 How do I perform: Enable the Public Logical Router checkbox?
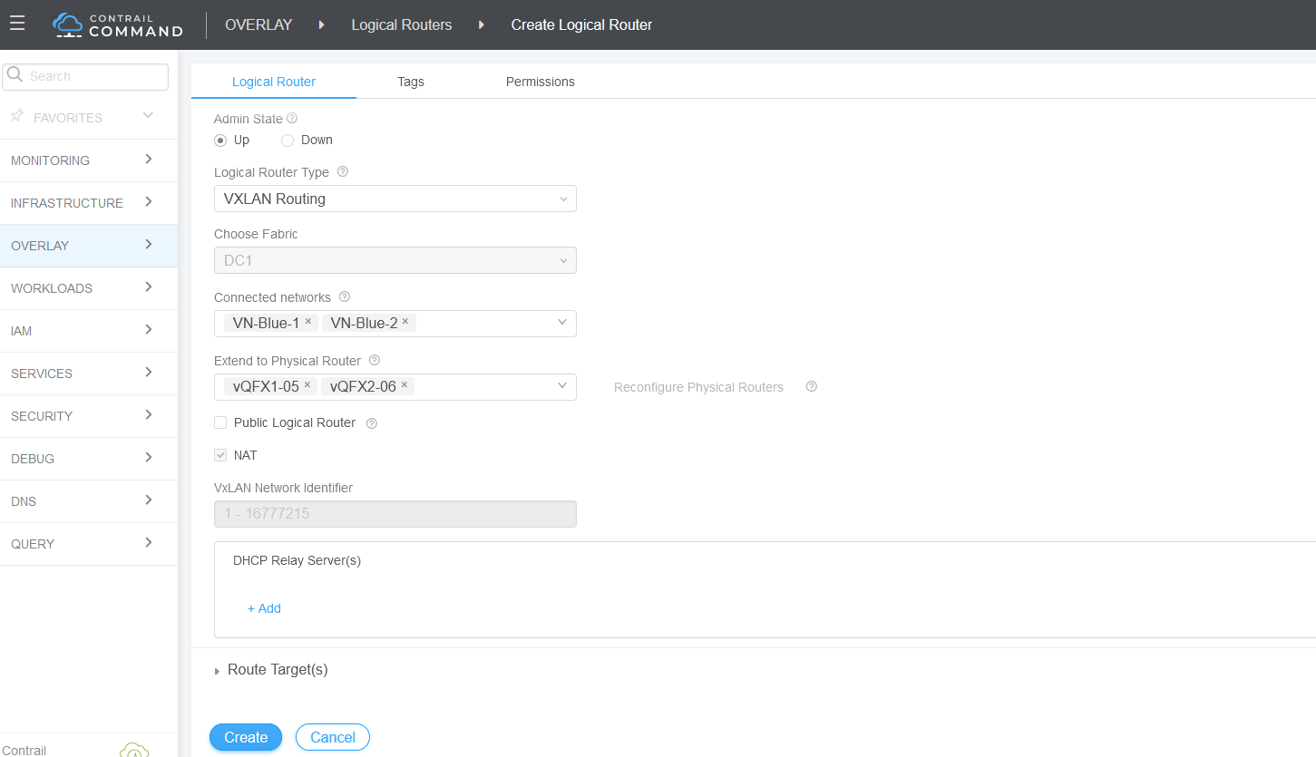click(220, 422)
